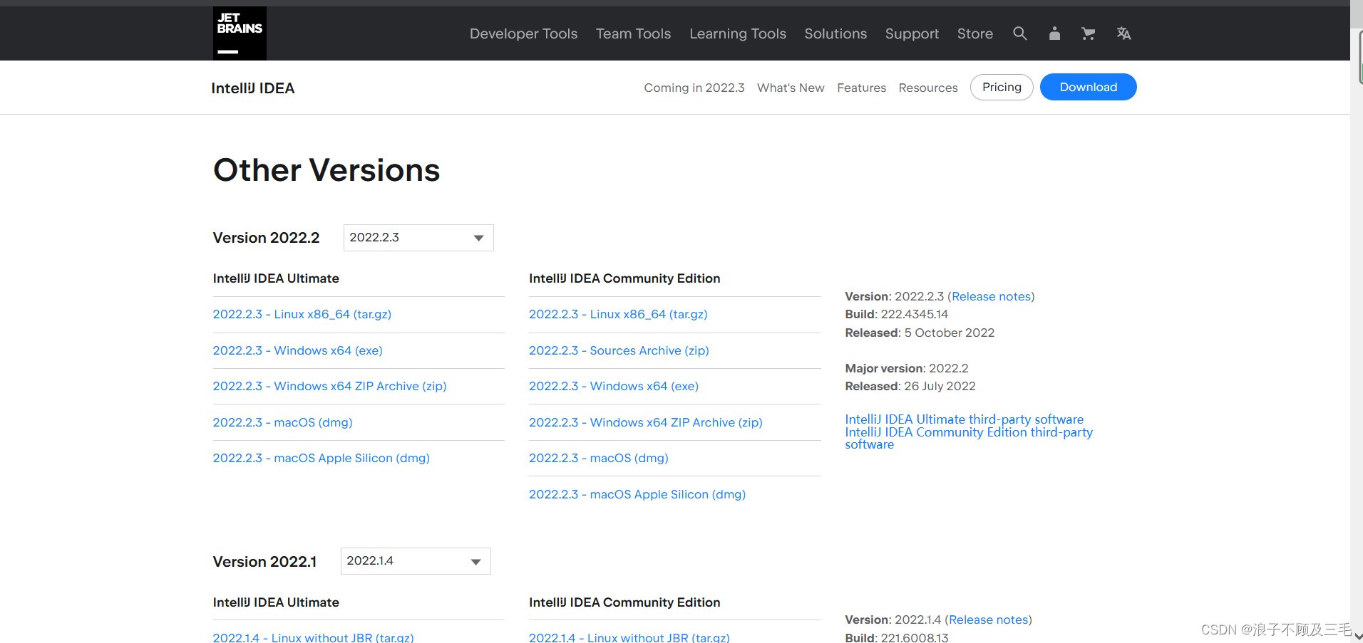Download Community 2022.2.3 macOS dmg
This screenshot has width=1363, height=643.
[x=599, y=458]
